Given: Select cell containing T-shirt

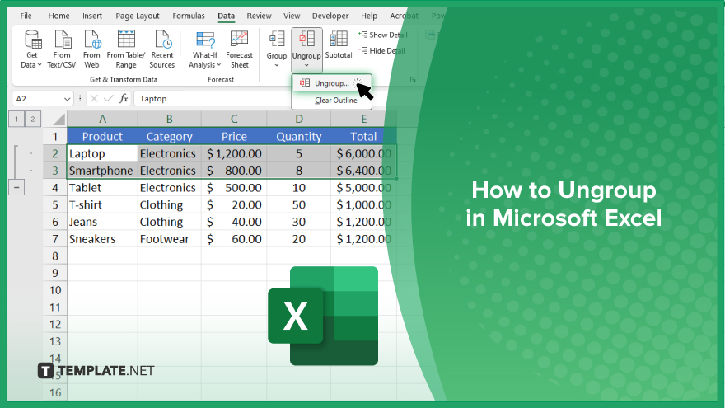Looking at the screenshot, I should point(102,205).
